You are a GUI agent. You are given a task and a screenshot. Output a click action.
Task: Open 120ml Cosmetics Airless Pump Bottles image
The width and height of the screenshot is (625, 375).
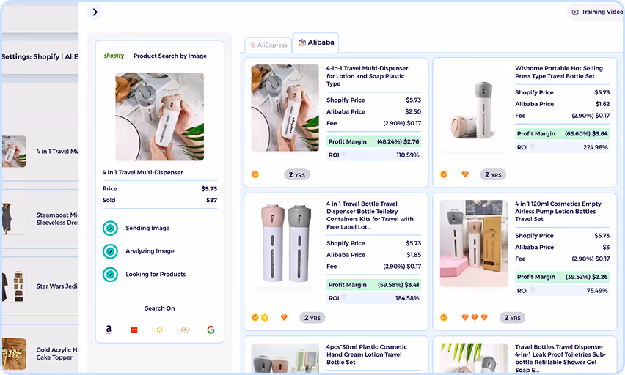tap(474, 243)
